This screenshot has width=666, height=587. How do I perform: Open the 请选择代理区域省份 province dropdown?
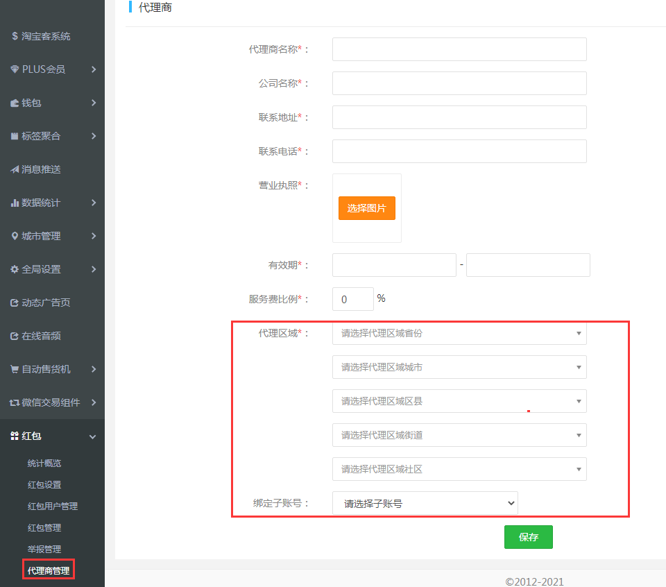click(x=459, y=333)
